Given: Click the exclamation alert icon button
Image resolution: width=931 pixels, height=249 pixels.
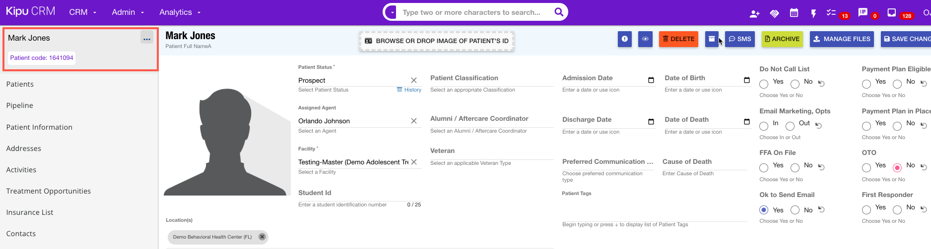Looking at the screenshot, I should (x=625, y=39).
